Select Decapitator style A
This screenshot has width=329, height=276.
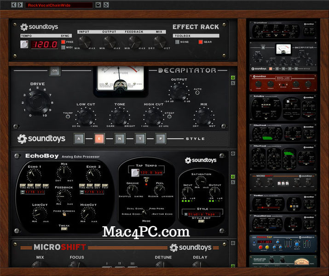click(x=79, y=138)
